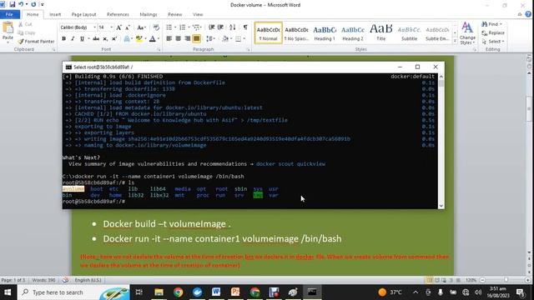Switch to the Mailings tab

[x=149, y=14]
